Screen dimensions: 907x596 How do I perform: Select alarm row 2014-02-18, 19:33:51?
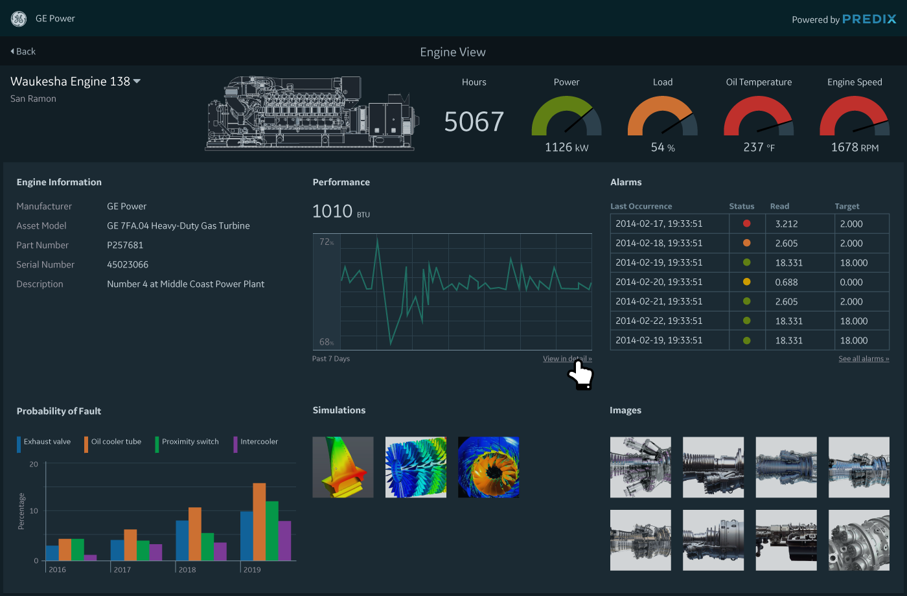pyautogui.click(x=750, y=243)
